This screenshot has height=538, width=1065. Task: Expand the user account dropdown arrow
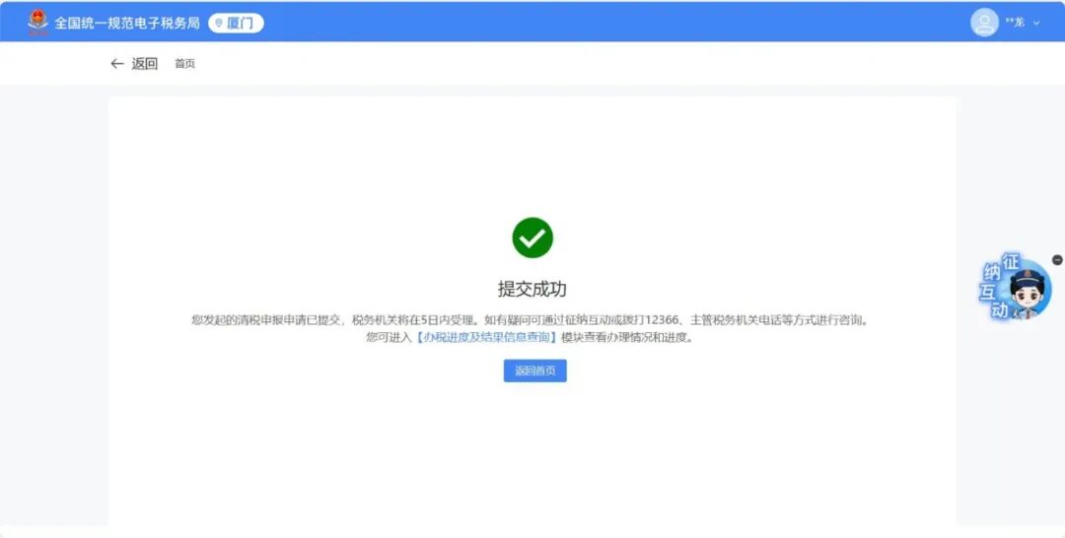[x=1036, y=23]
